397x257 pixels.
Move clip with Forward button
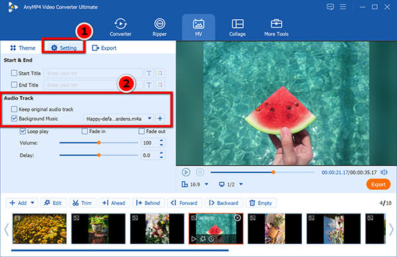(184, 203)
